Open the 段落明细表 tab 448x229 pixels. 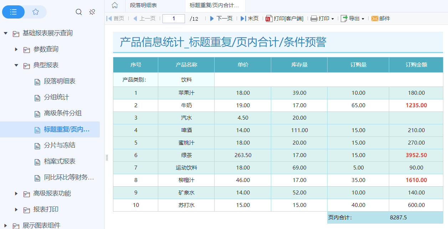[x=143, y=5]
